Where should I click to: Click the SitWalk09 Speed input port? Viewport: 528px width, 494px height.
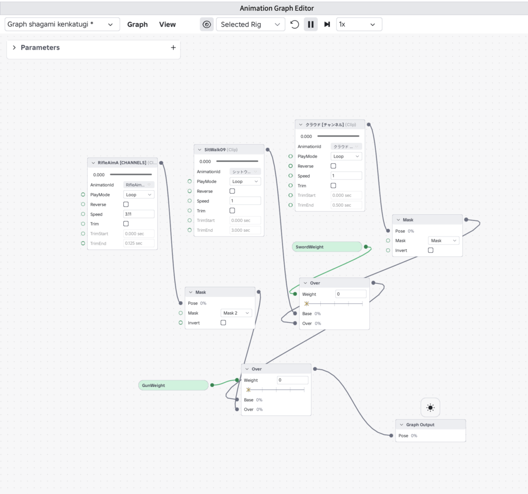click(190, 200)
